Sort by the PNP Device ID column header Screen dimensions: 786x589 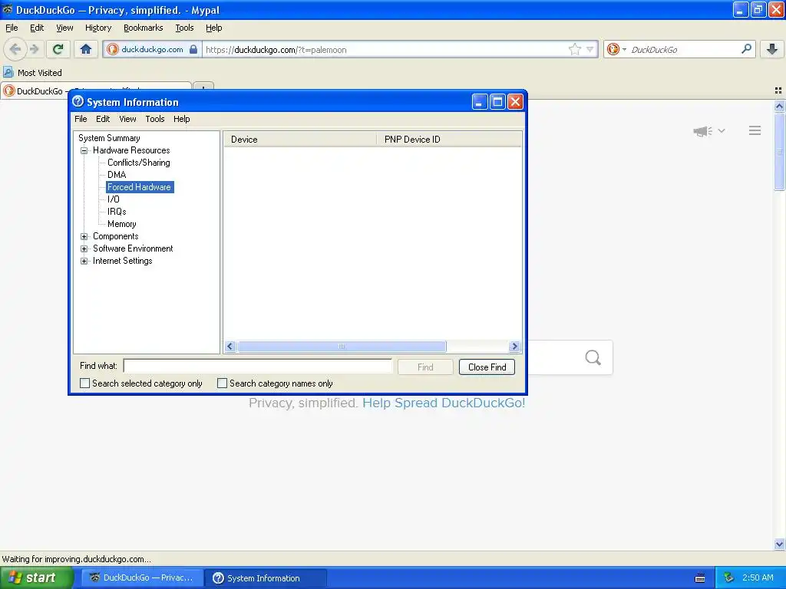point(448,140)
